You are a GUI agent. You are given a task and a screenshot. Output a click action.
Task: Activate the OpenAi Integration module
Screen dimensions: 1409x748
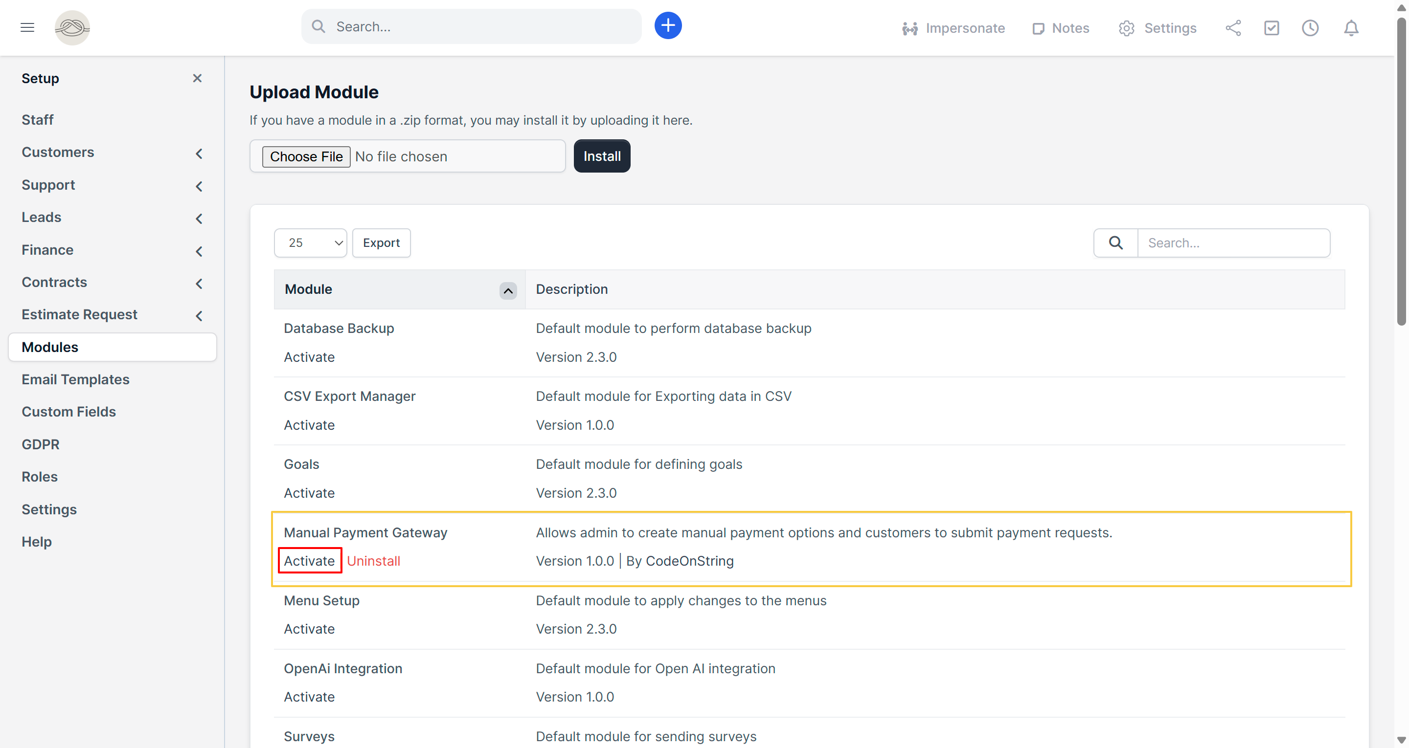309,697
